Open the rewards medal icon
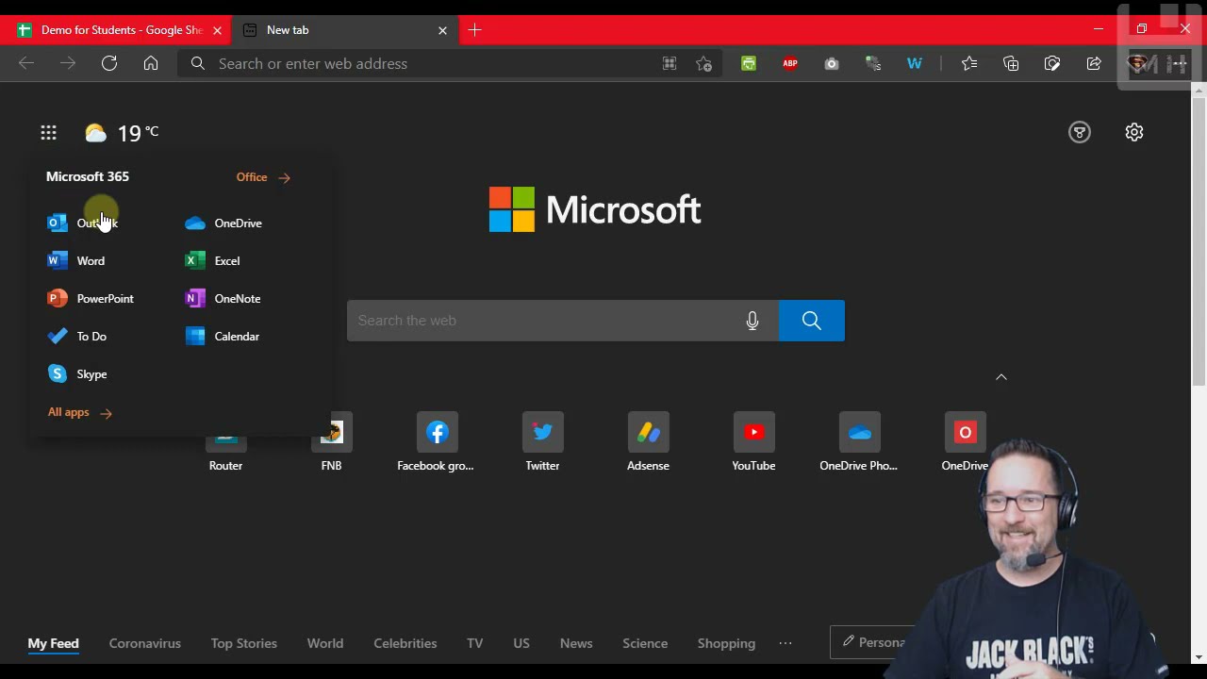The image size is (1207, 679). coord(1080,133)
